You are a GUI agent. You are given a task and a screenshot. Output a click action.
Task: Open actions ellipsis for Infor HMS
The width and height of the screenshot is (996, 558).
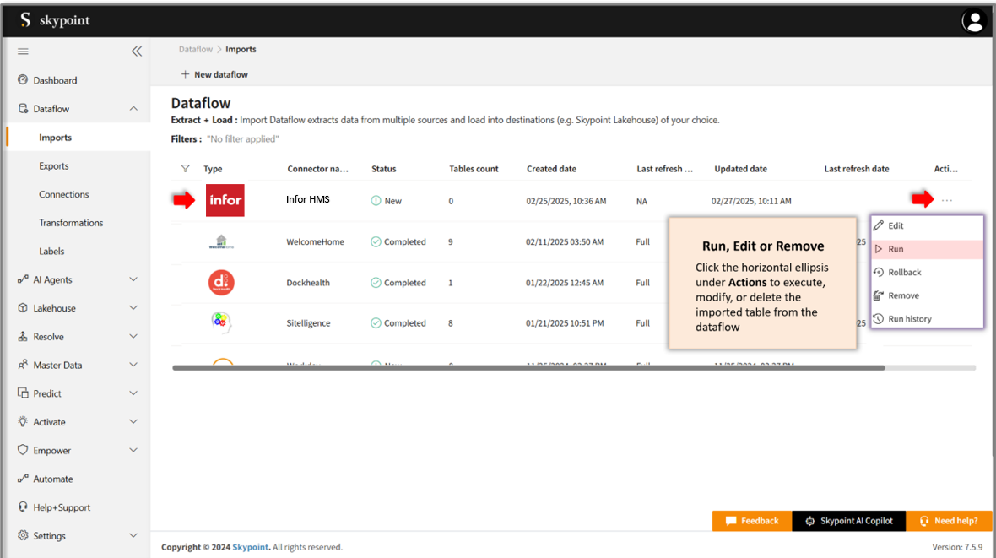pyautogui.click(x=946, y=200)
